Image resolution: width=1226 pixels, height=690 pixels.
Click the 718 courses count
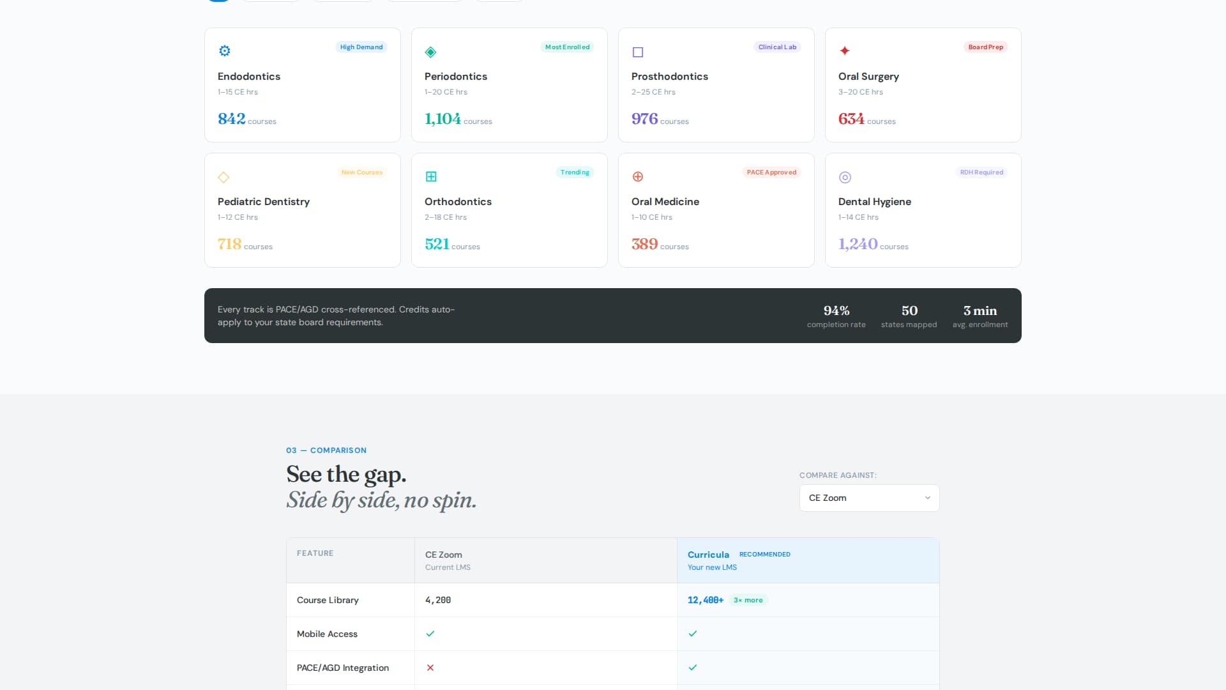[245, 244]
